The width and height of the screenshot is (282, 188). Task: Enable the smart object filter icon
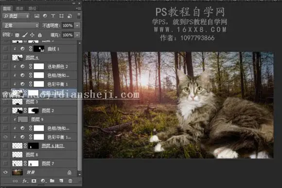[x=70, y=16]
